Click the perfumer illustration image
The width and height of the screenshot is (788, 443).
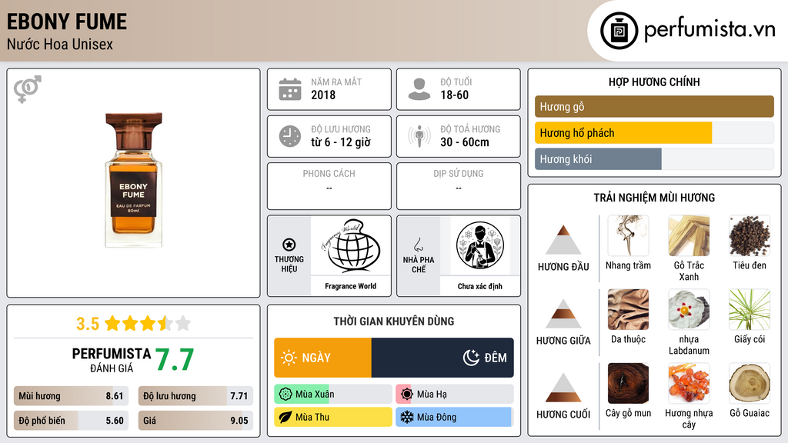click(x=480, y=245)
